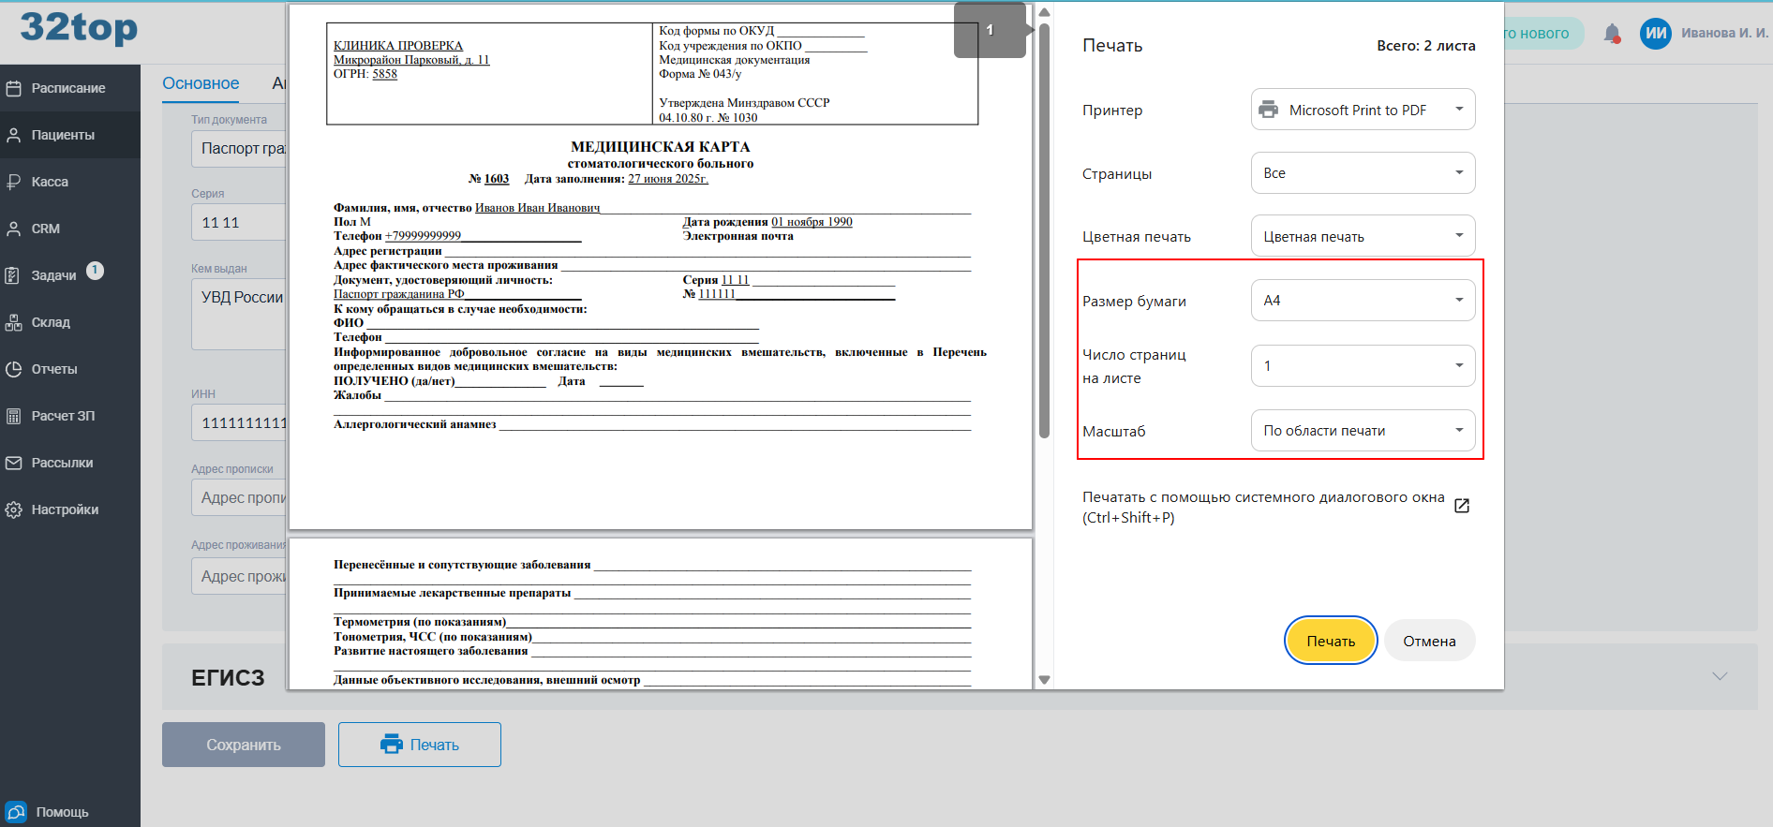
Task: Open the Расписание calendar icon in sidebar
Action: 14,88
